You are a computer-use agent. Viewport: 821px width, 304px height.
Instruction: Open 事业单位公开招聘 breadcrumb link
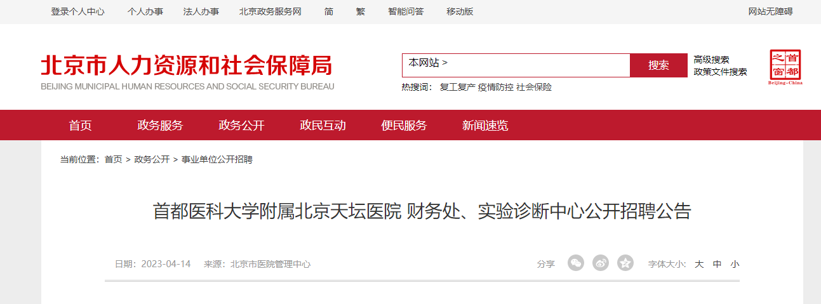point(217,159)
